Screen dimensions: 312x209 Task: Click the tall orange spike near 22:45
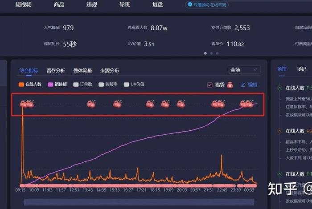(x=222, y=165)
